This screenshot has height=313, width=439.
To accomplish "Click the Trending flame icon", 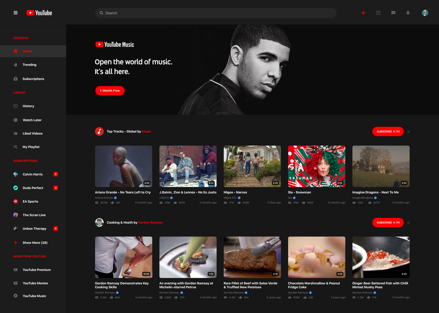I will [x=16, y=65].
